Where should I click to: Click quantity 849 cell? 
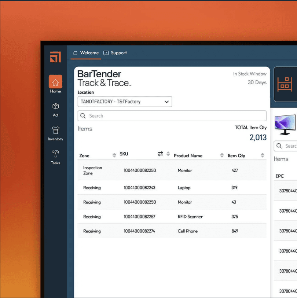pos(235,231)
